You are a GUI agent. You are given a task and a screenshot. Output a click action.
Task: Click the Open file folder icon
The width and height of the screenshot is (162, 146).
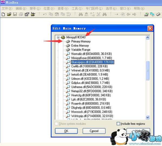[9, 14]
